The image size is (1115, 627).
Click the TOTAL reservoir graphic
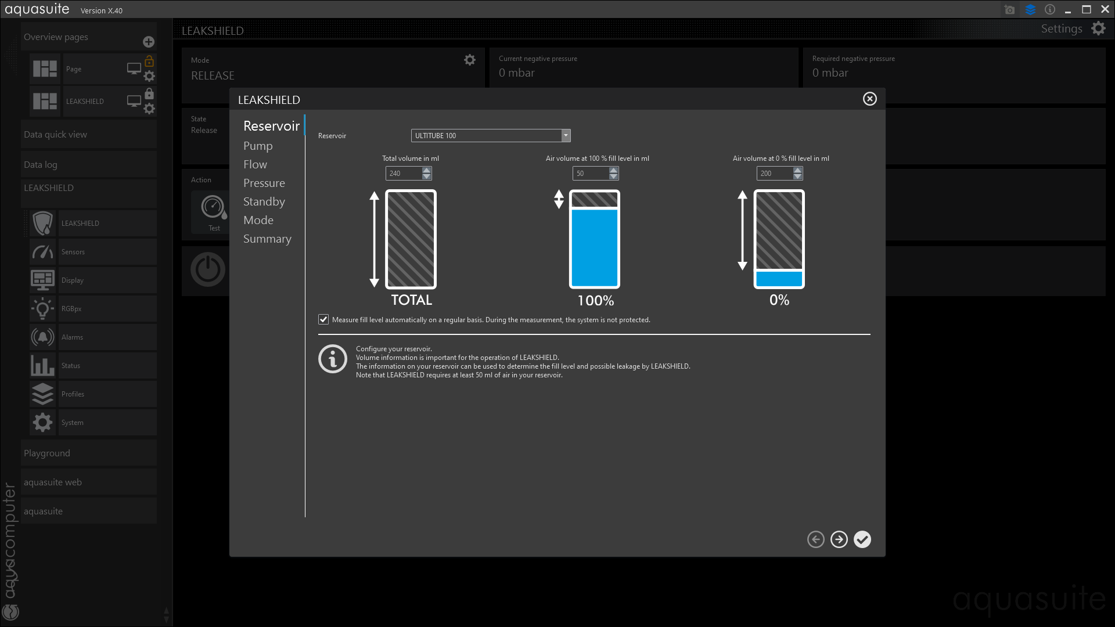pyautogui.click(x=411, y=239)
